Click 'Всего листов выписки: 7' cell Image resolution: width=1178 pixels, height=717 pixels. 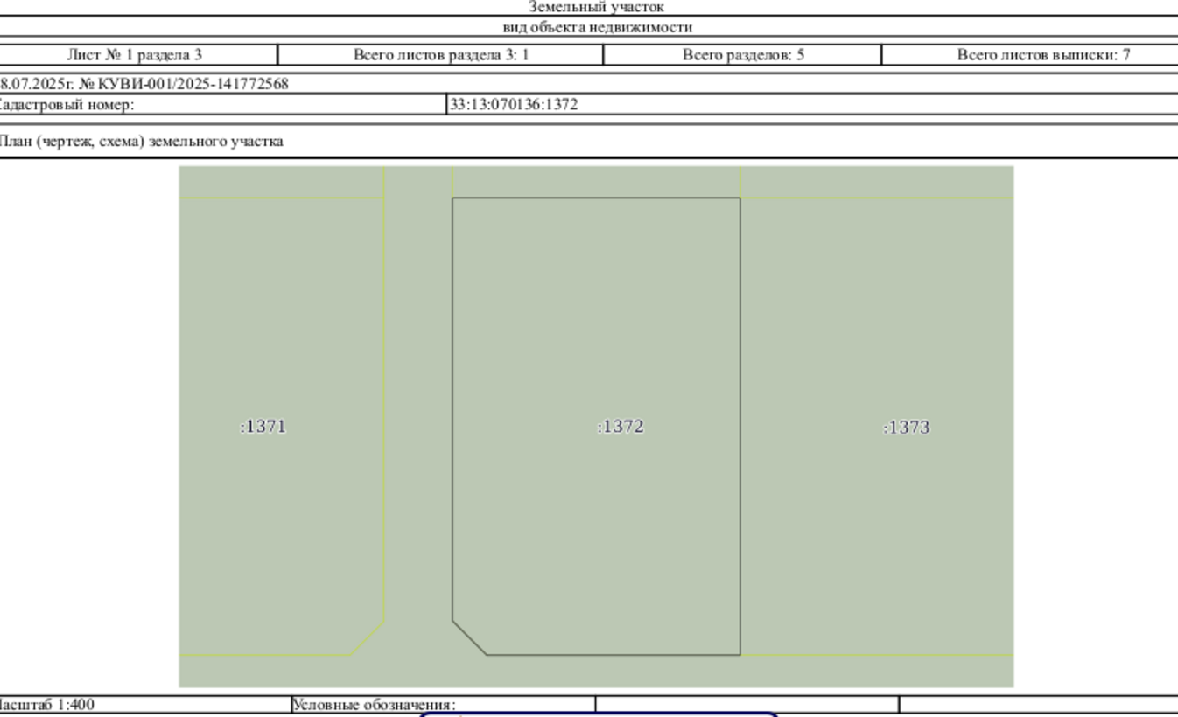click(1030, 55)
